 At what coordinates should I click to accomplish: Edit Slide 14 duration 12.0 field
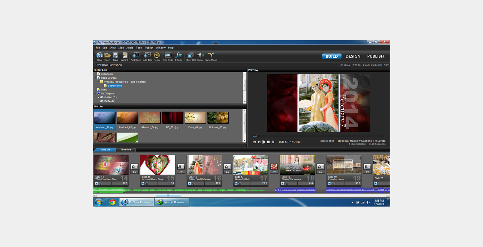point(120,183)
